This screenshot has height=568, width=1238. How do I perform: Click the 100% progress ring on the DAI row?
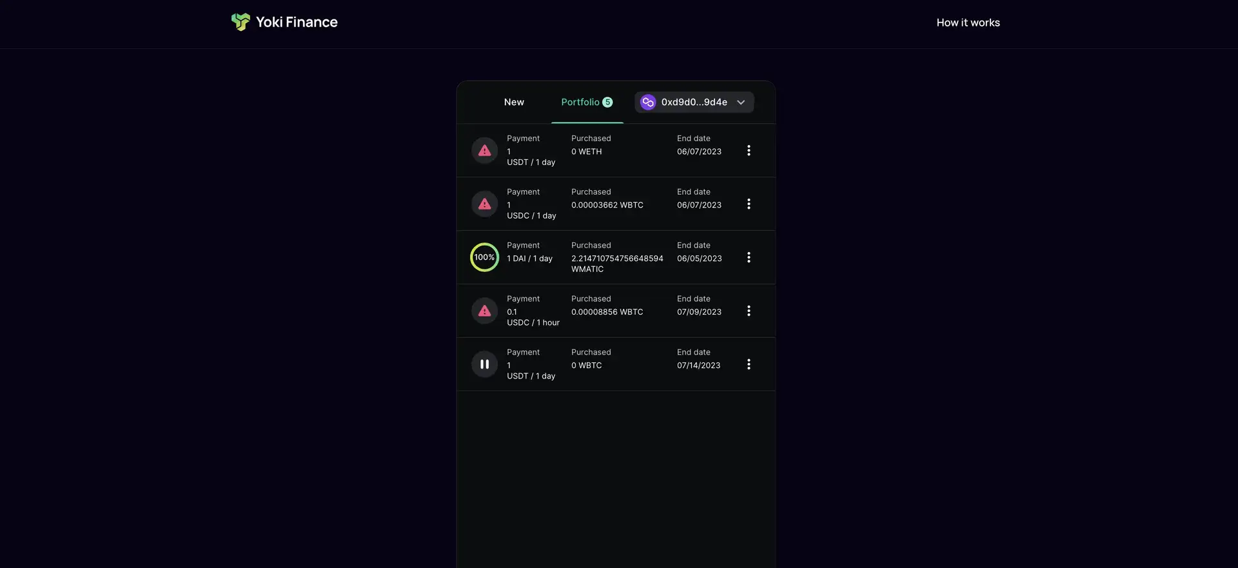484,257
